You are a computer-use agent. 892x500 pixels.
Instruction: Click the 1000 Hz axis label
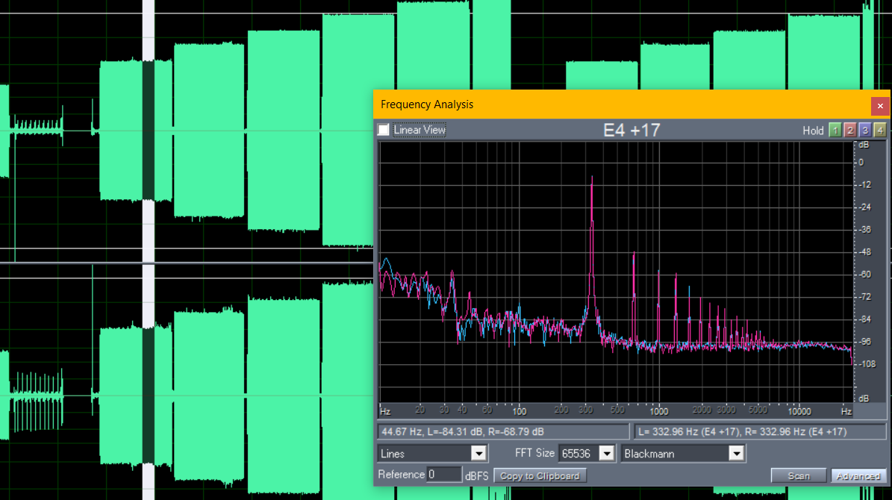[659, 411]
